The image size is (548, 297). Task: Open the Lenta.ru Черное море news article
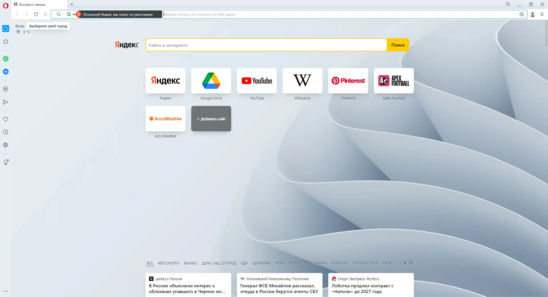[188, 285]
